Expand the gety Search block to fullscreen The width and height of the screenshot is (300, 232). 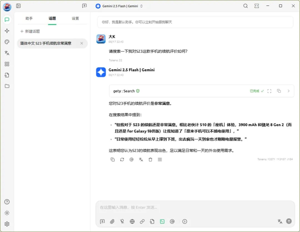(x=269, y=91)
